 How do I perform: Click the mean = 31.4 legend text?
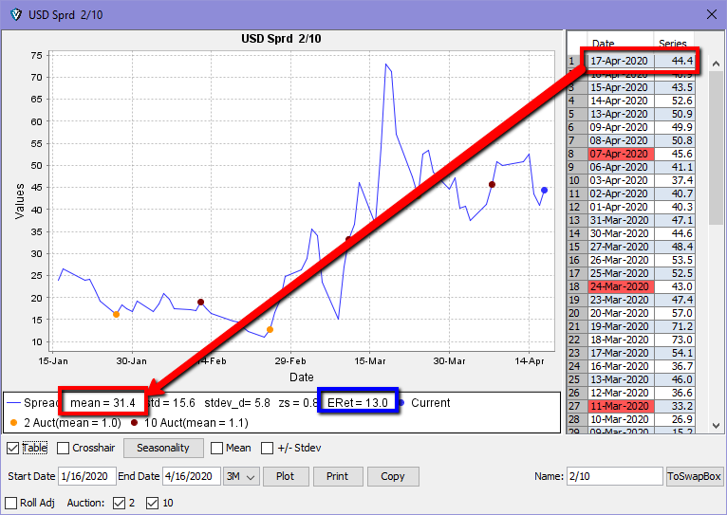pyautogui.click(x=103, y=403)
